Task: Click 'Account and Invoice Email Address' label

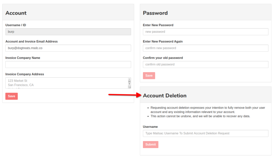Action: (x=32, y=41)
